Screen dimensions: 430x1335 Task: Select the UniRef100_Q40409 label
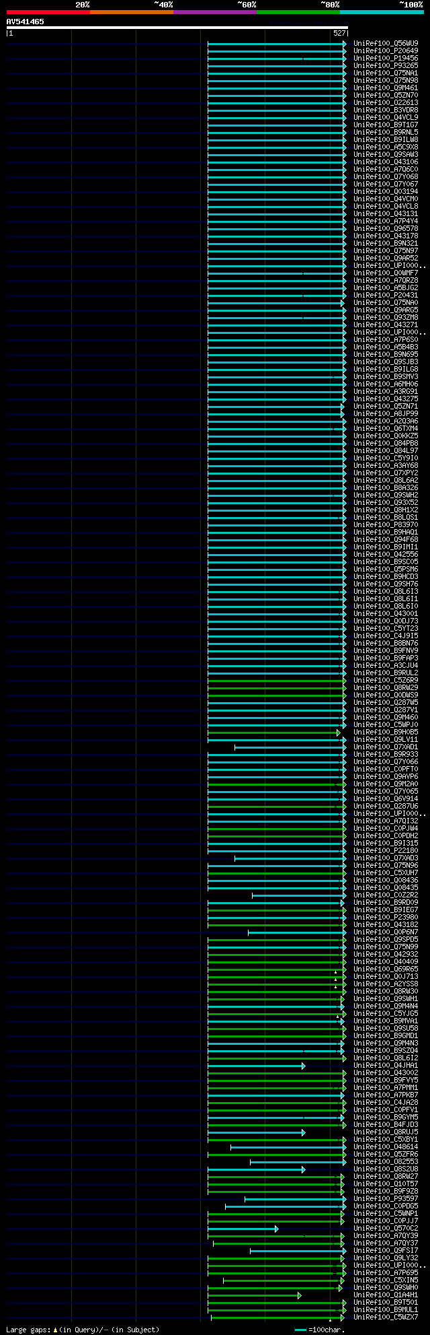[386, 961]
